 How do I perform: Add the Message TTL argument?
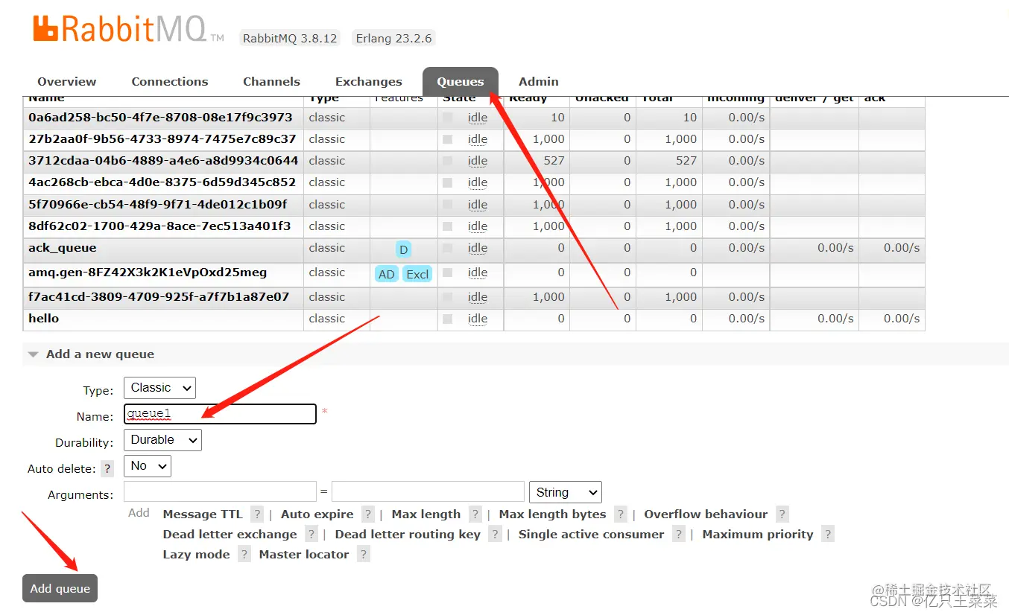tap(203, 514)
